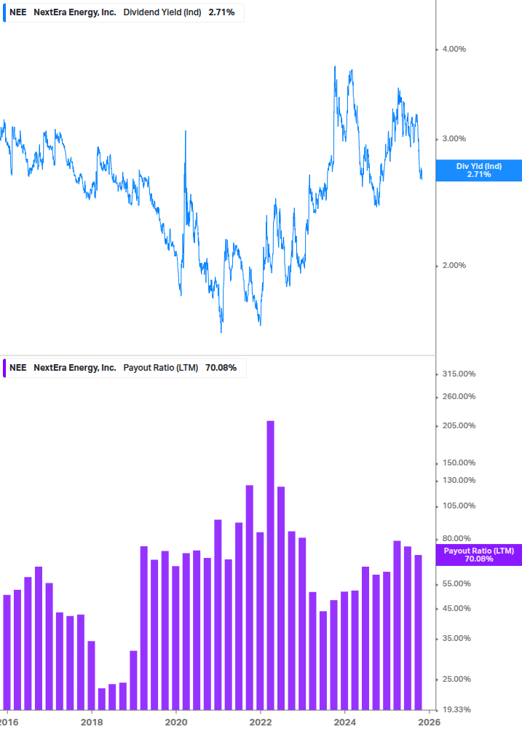The height and width of the screenshot is (732, 522).
Task: Click the purple color marker of the Payout Ratio legend
Action: tap(4, 368)
